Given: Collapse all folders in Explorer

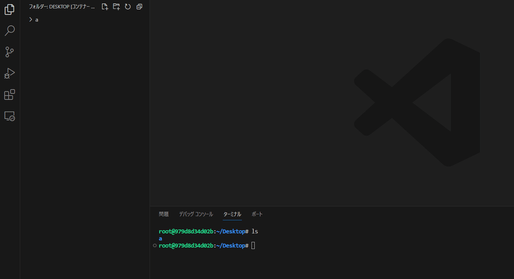Looking at the screenshot, I should point(139,7).
